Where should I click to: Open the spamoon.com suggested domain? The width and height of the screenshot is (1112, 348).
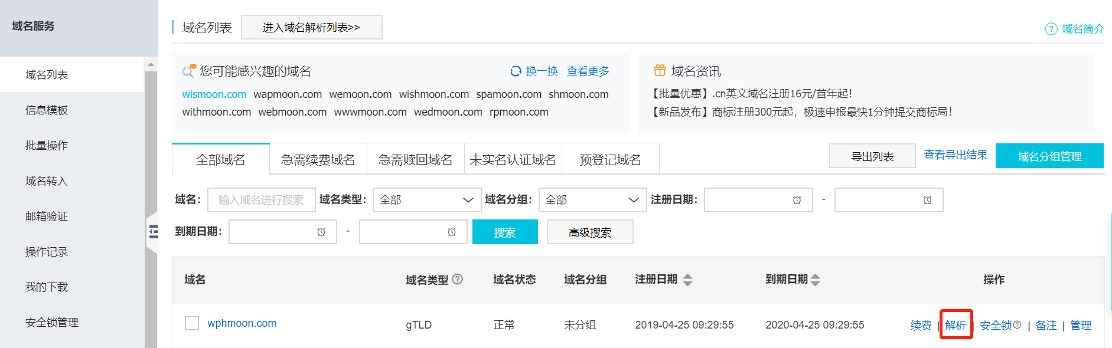(x=509, y=94)
